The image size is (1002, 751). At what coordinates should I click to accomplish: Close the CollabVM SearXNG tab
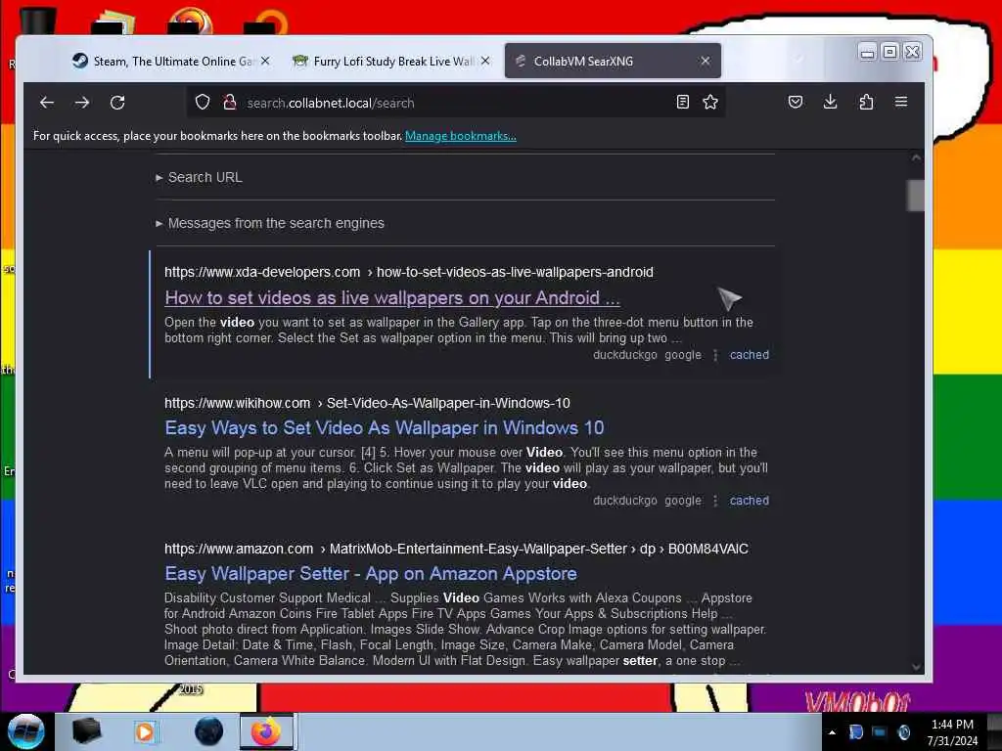tap(705, 61)
